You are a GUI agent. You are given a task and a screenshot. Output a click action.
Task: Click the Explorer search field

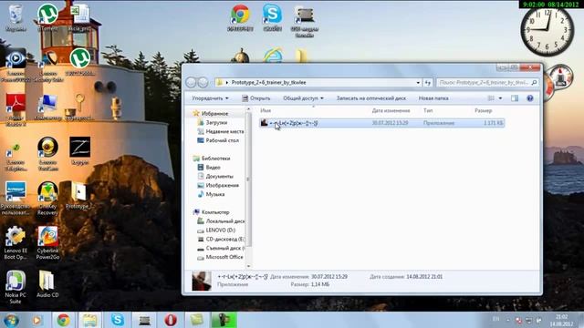pos(487,83)
